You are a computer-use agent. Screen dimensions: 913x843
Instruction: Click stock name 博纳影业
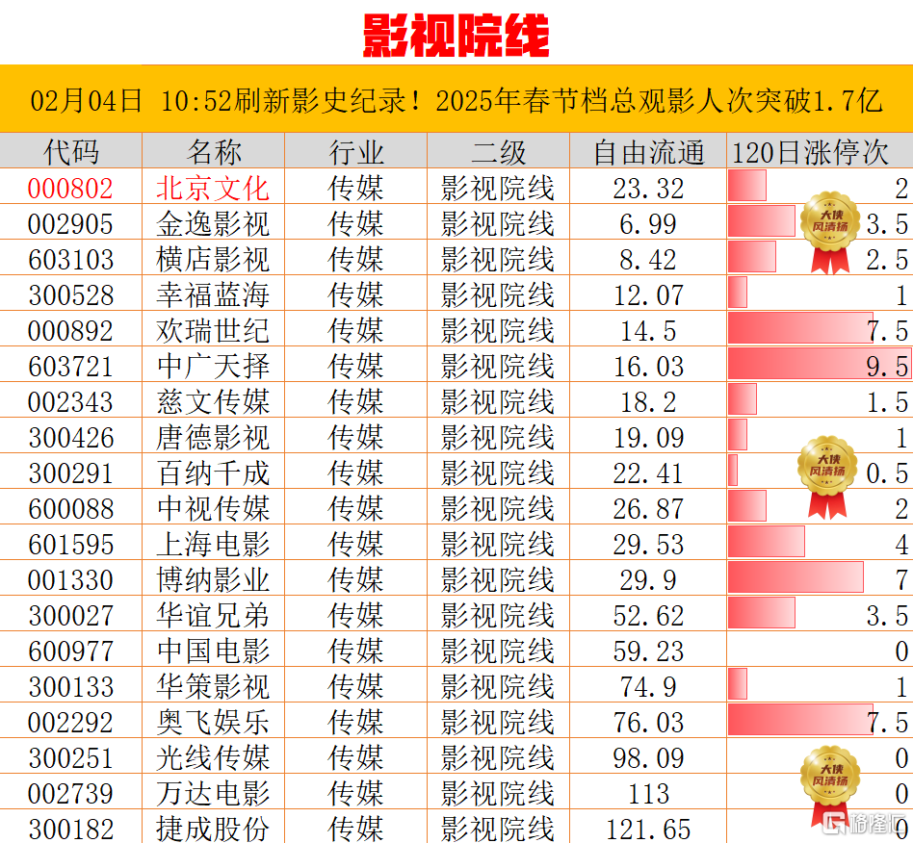tap(213, 580)
